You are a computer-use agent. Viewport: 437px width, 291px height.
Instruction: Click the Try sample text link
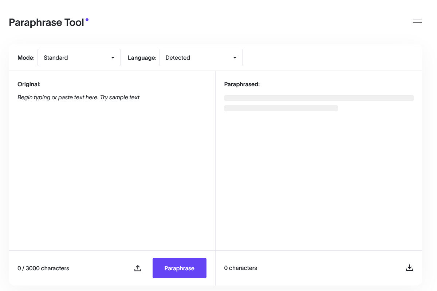point(120,97)
